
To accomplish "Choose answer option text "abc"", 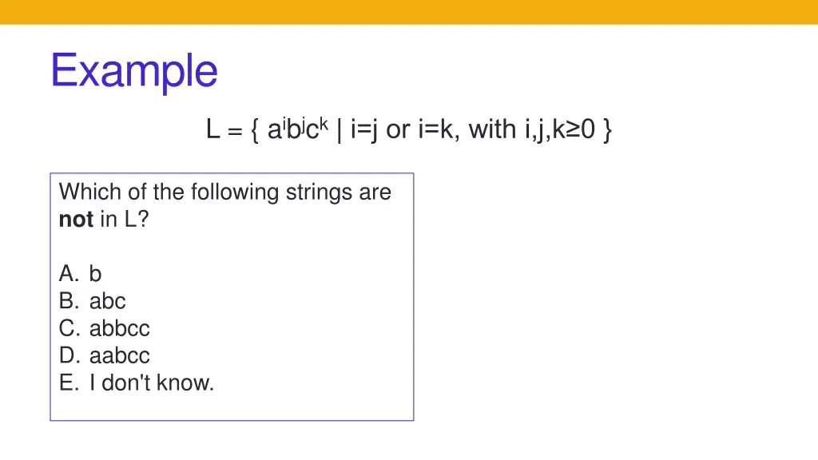I will [107, 301].
